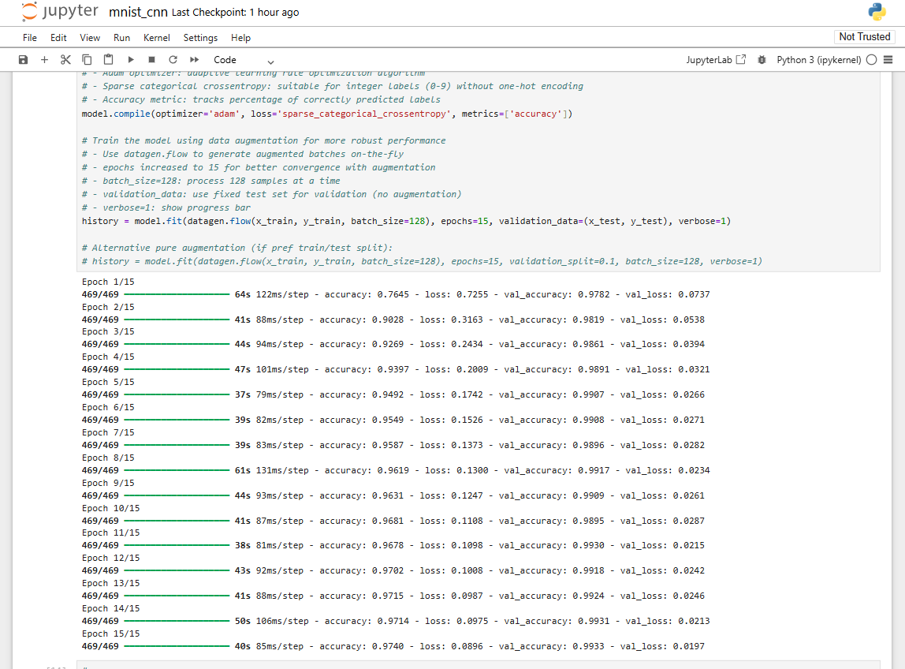This screenshot has width=905, height=669.
Task: Paste cell from clipboard
Action: point(108,60)
